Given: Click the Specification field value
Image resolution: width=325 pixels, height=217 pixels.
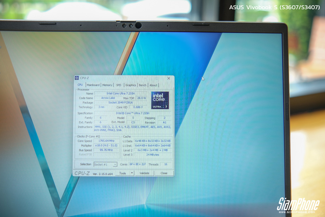Looking at the screenshot, I should point(133,113).
